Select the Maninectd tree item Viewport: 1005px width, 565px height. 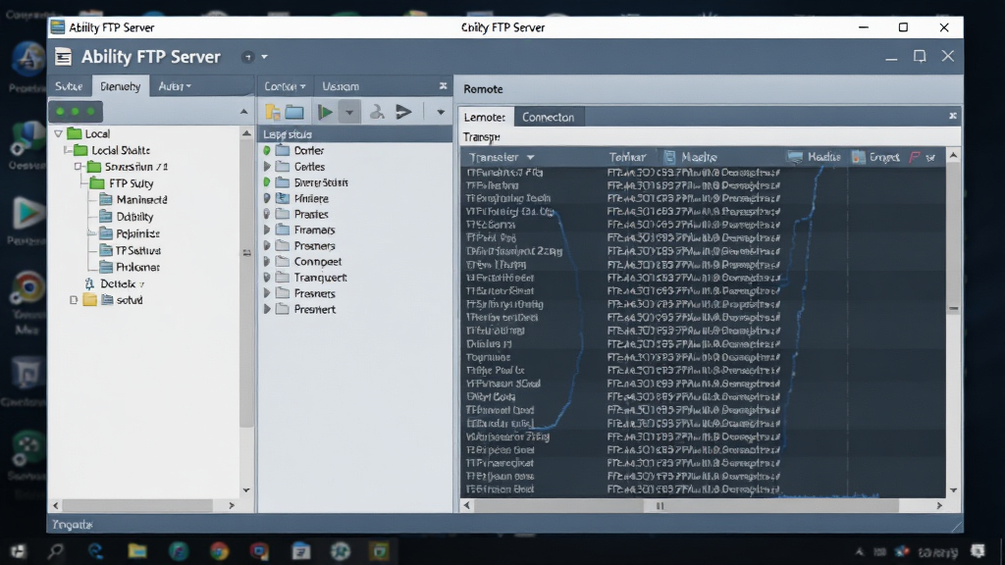(x=141, y=200)
